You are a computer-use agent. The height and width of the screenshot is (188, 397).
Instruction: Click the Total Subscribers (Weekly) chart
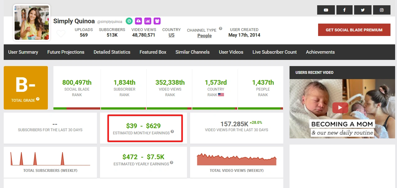pos(50,159)
